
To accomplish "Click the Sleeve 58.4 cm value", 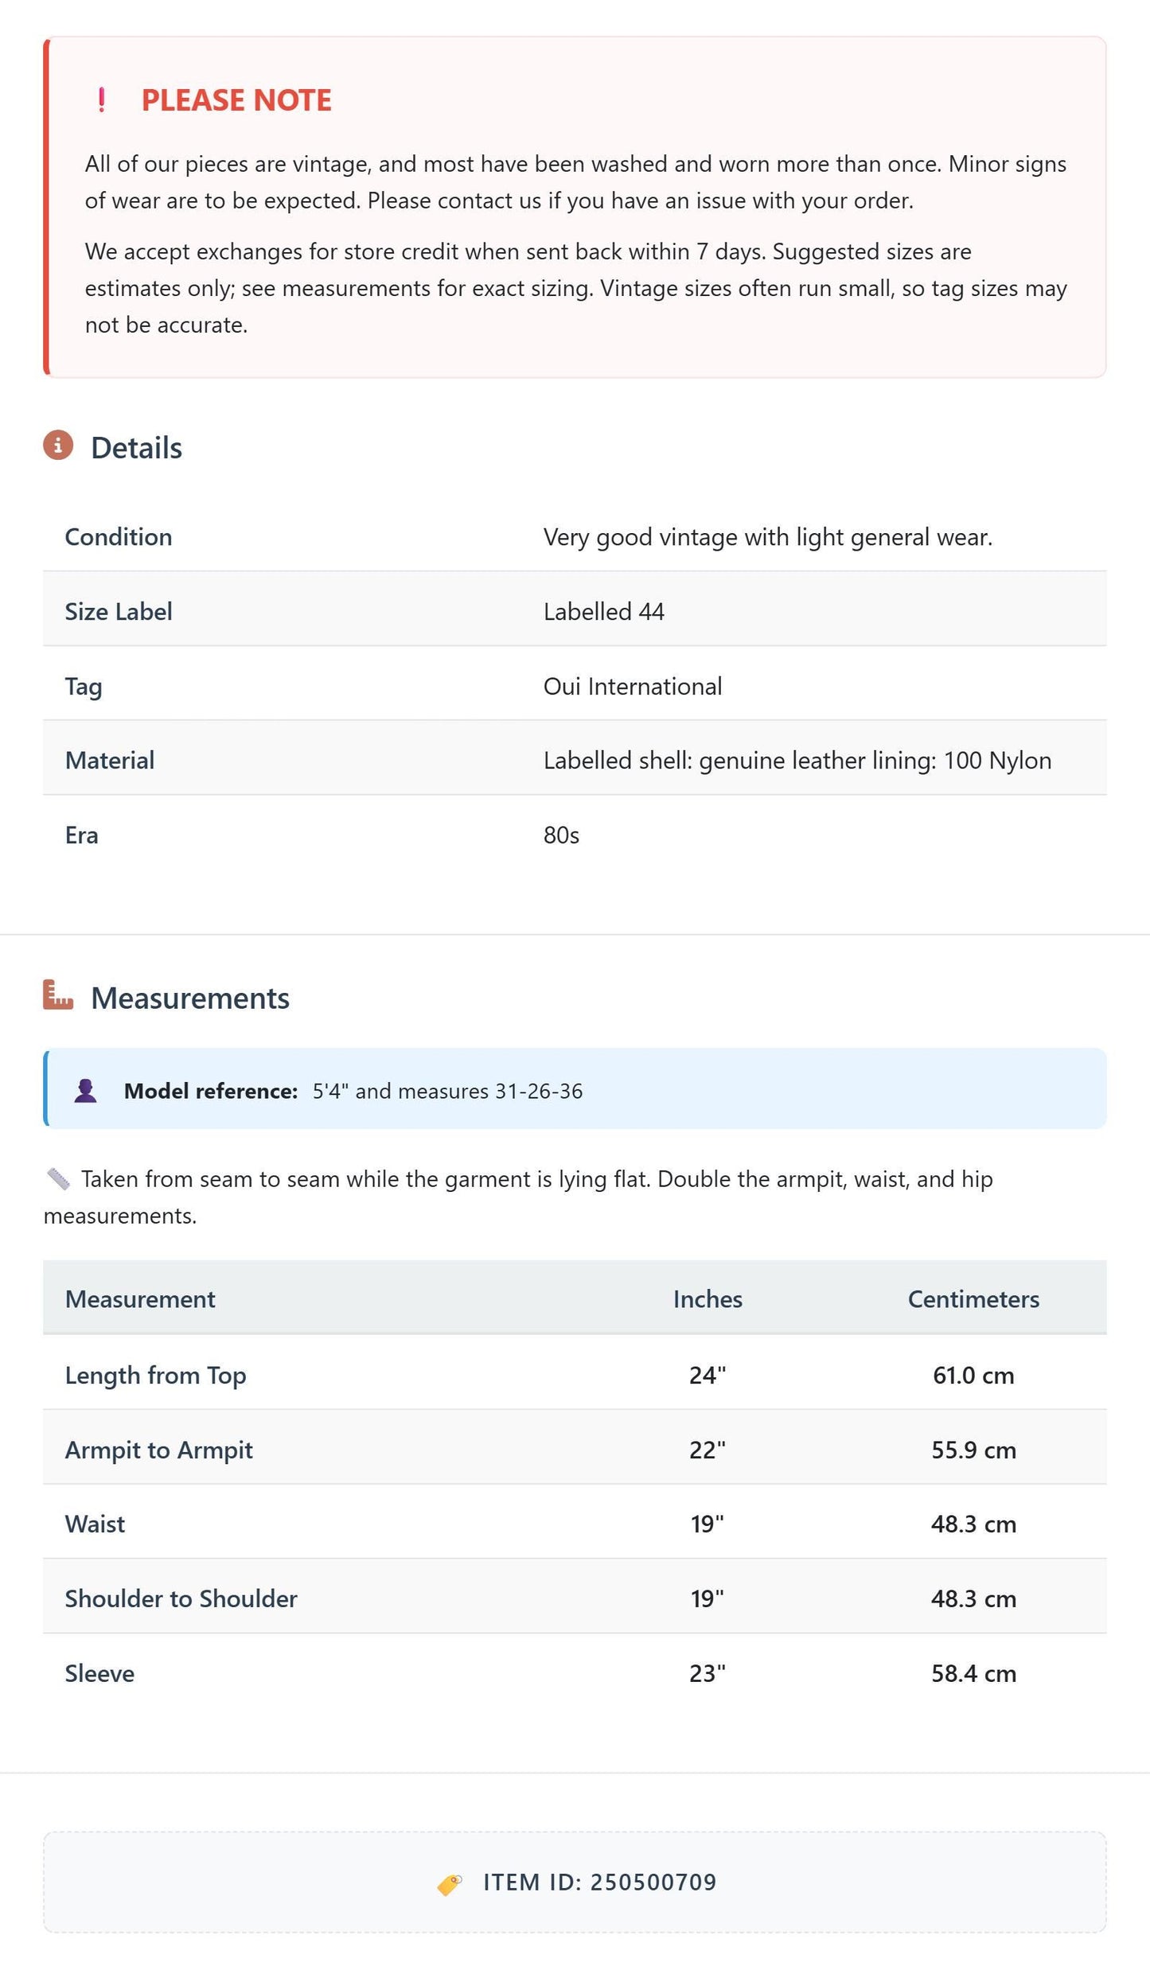I will pyautogui.click(x=974, y=1673).
